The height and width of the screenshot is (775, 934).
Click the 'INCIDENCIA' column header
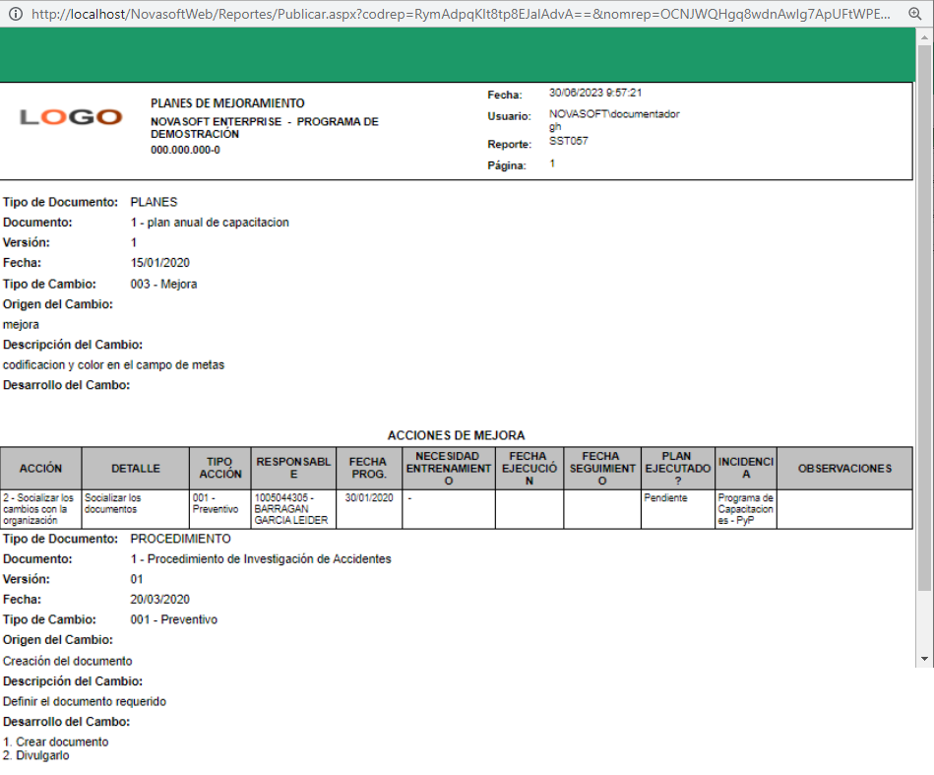[x=746, y=469]
